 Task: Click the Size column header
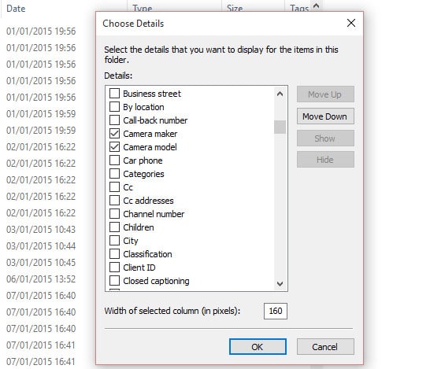point(235,9)
